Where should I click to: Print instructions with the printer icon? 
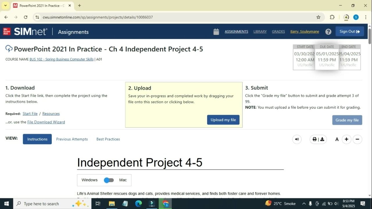click(x=314, y=139)
